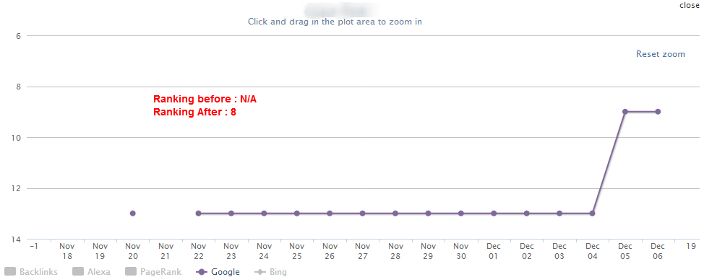Click the Reset zoom button
The height and width of the screenshot is (277, 704).
pyautogui.click(x=661, y=54)
